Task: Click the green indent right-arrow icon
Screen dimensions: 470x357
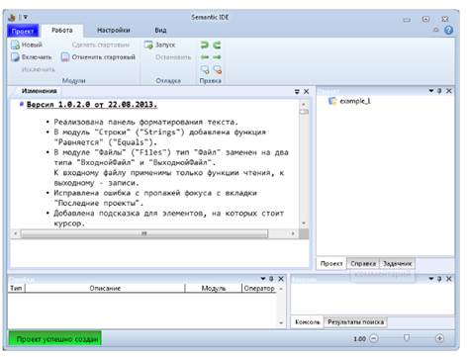Action: tap(217, 57)
